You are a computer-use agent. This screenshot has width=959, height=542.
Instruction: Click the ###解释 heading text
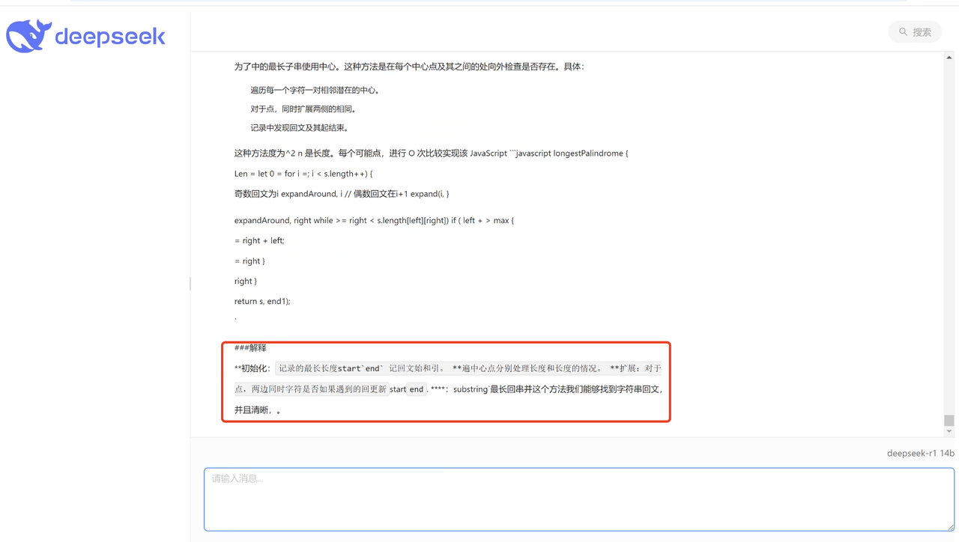250,348
